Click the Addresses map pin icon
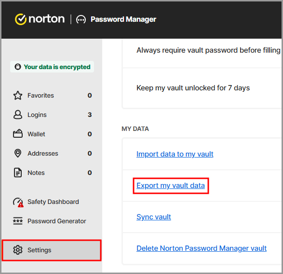Image resolution: width=283 pixels, height=274 pixels. 18,153
